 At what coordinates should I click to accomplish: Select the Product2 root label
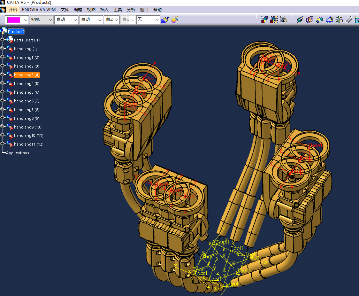16,32
